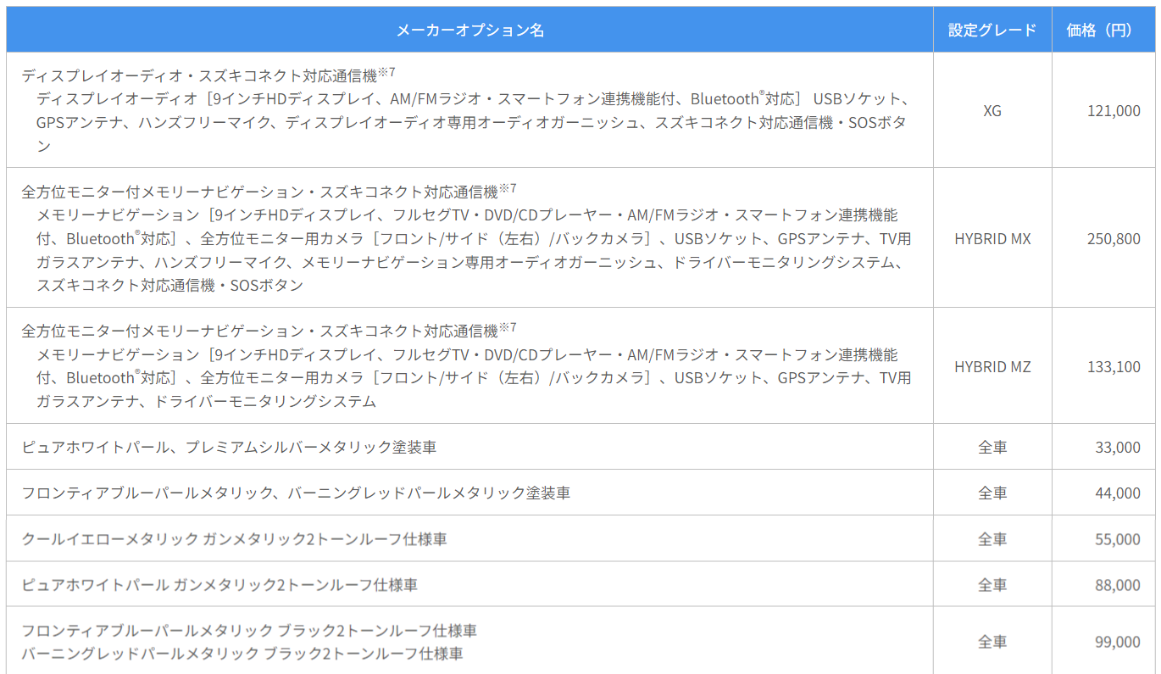1161x674 pixels.
Task: Click 全車 in the 55,000 row
Action: point(992,539)
